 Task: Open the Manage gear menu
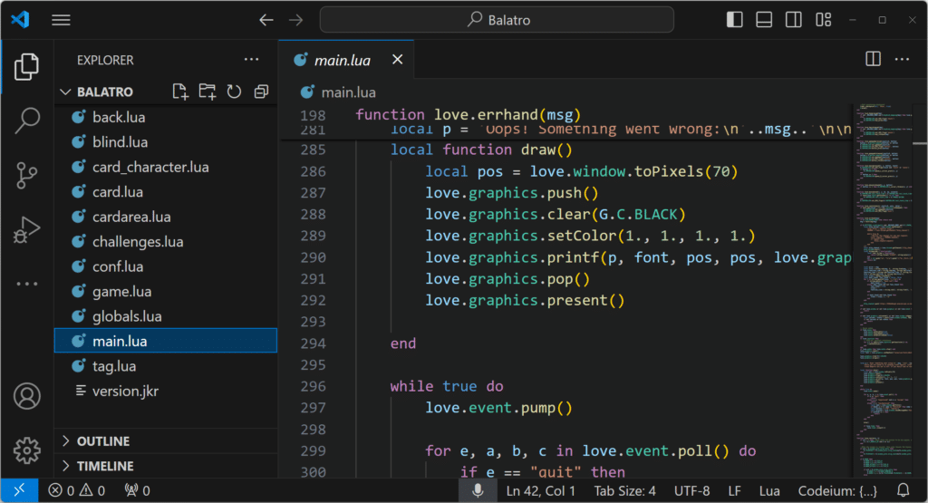point(27,450)
